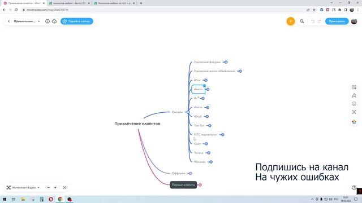Click the fit-to-screen zoom icon
The image size is (362, 203).
[x=64, y=188]
